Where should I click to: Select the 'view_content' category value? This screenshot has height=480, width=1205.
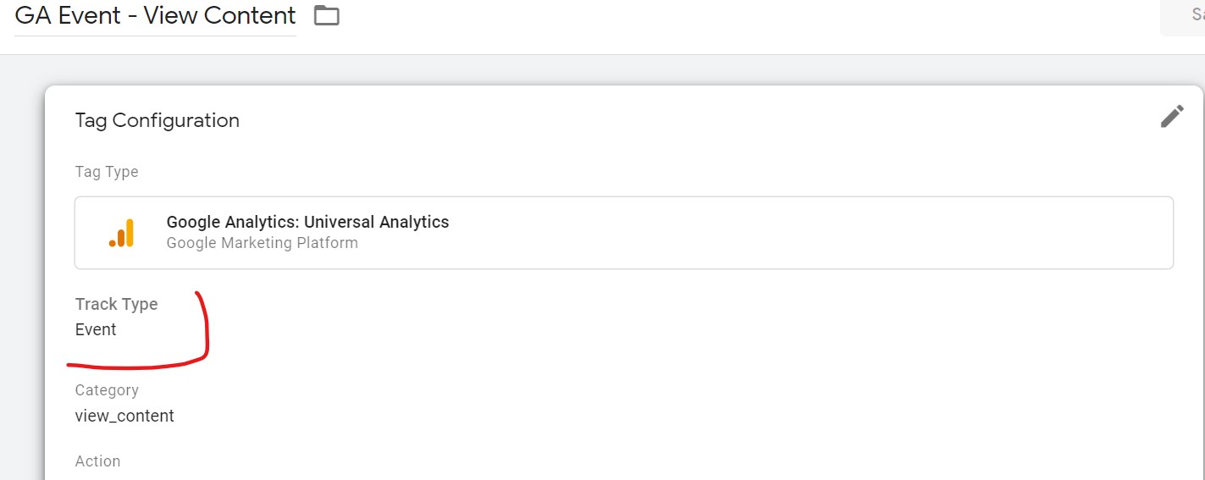[124, 416]
